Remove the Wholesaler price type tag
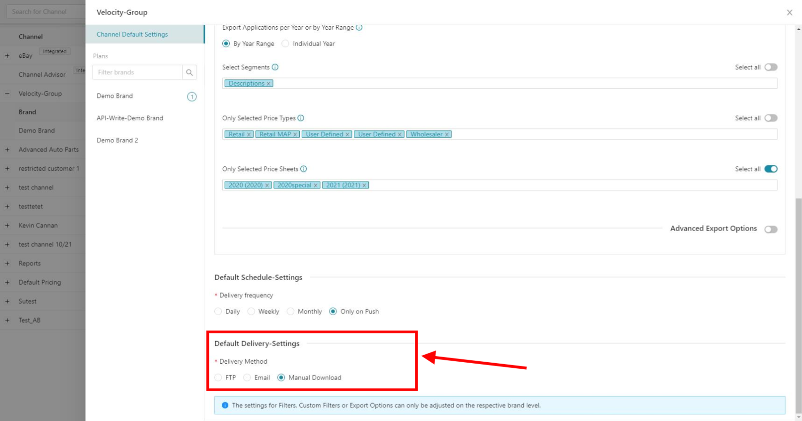 tap(447, 134)
